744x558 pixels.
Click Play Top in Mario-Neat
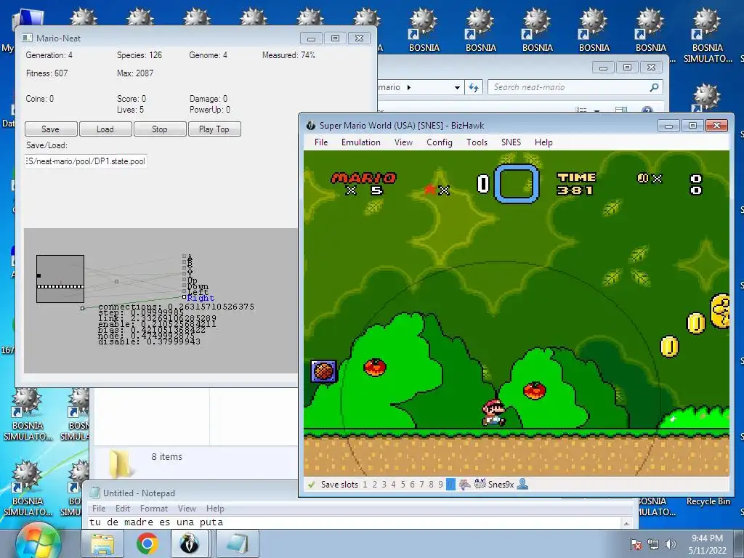pos(214,129)
